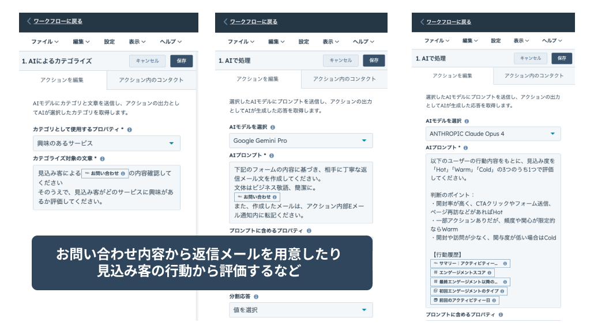The height and width of the screenshot is (334, 594).
Task: Open ヘルプ menu in the Gemini Pro panel
Action: (364, 41)
